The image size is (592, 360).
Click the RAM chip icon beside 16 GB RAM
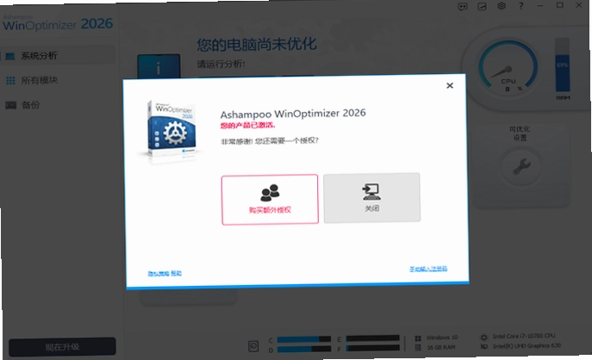[418, 348]
